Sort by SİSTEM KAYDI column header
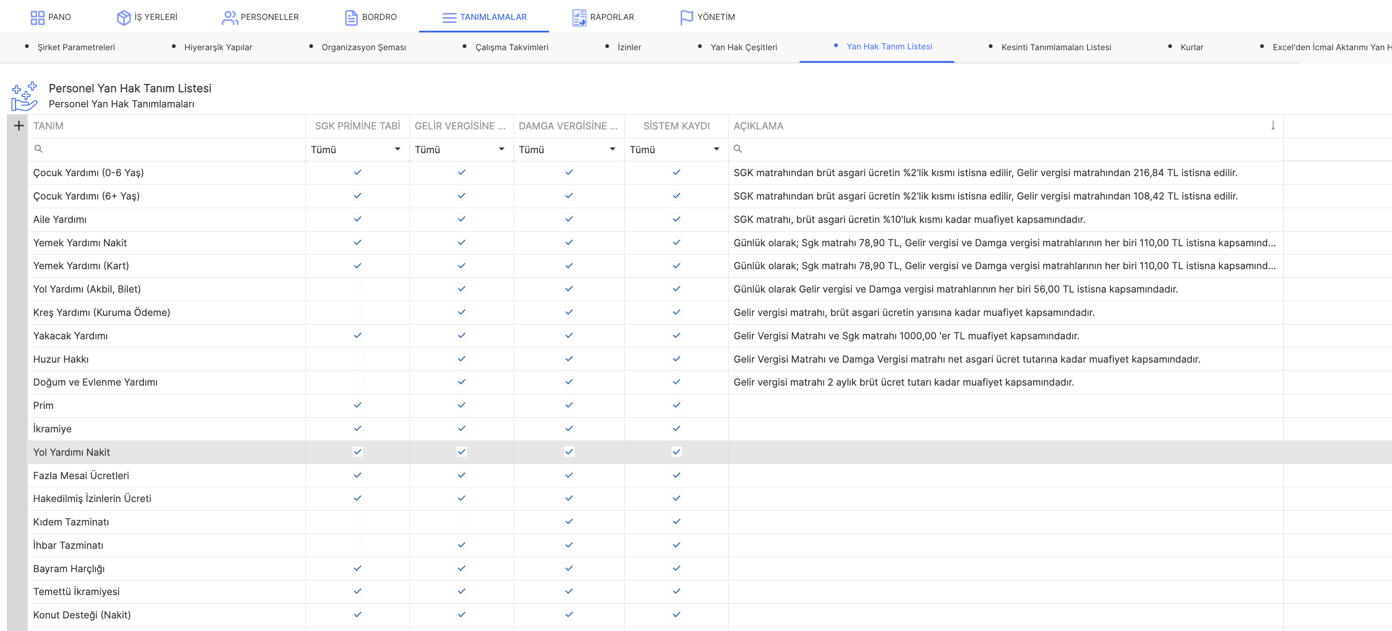The width and height of the screenshot is (1392, 631). click(676, 126)
